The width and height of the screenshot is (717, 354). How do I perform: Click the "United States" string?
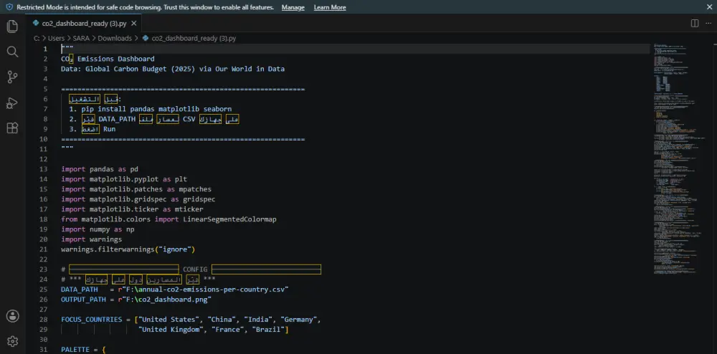[x=168, y=320]
